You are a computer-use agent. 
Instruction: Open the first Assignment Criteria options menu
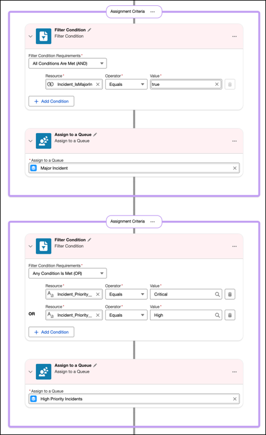coord(152,12)
